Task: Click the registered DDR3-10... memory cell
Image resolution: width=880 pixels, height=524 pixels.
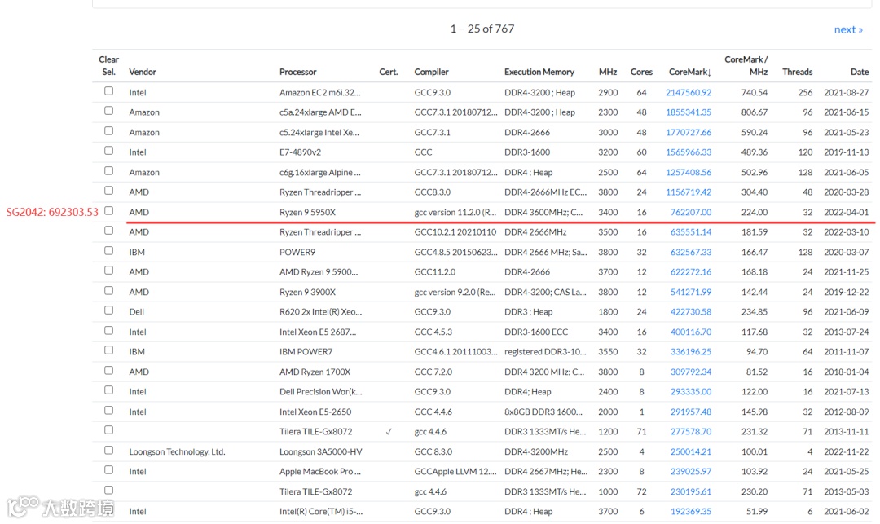Action: (x=545, y=351)
